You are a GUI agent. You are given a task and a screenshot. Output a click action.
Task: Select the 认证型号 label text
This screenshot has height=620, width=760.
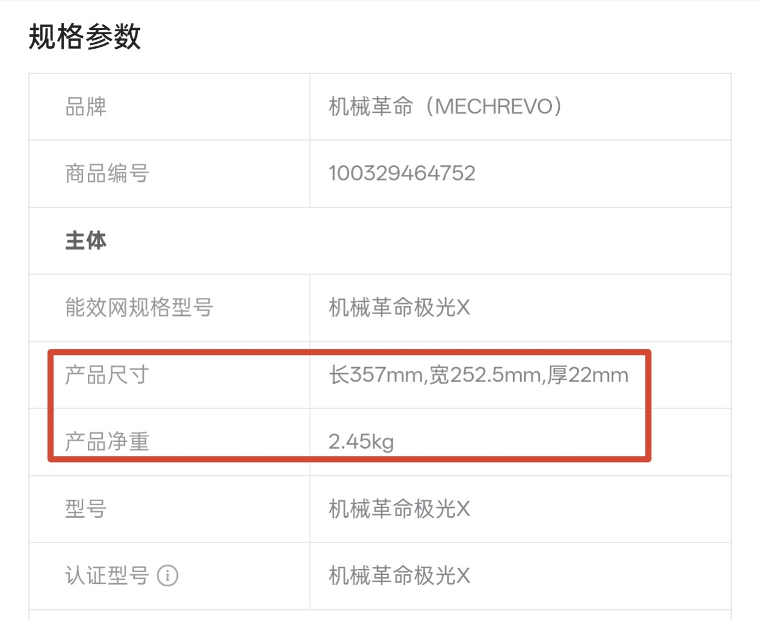pos(107,576)
